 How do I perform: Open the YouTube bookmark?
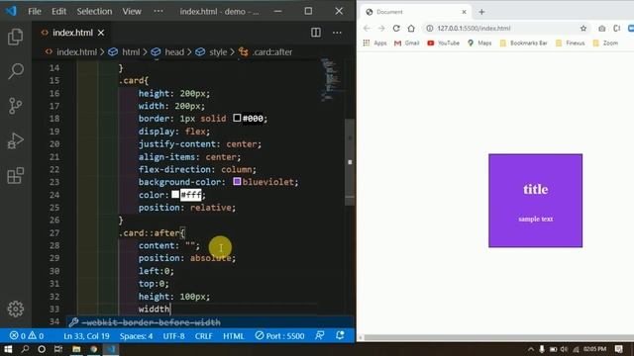444,43
